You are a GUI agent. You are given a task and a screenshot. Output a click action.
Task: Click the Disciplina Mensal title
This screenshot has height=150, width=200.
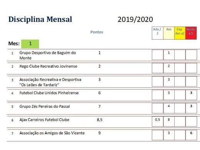coord(40,19)
